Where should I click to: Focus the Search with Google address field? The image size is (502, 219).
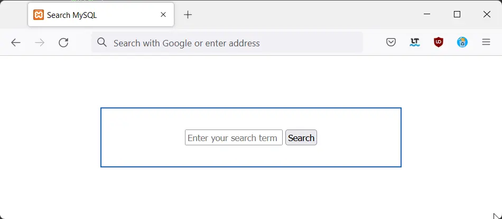click(227, 43)
